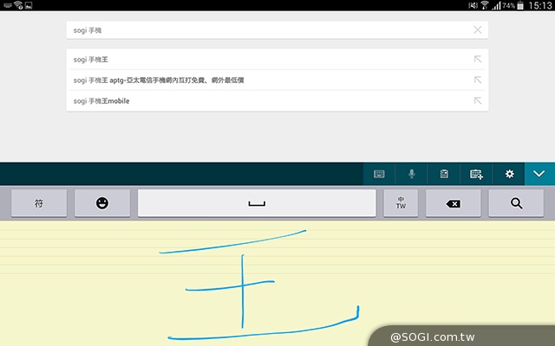Tap the magnifier search key
The width and height of the screenshot is (555, 346).
[x=516, y=203]
